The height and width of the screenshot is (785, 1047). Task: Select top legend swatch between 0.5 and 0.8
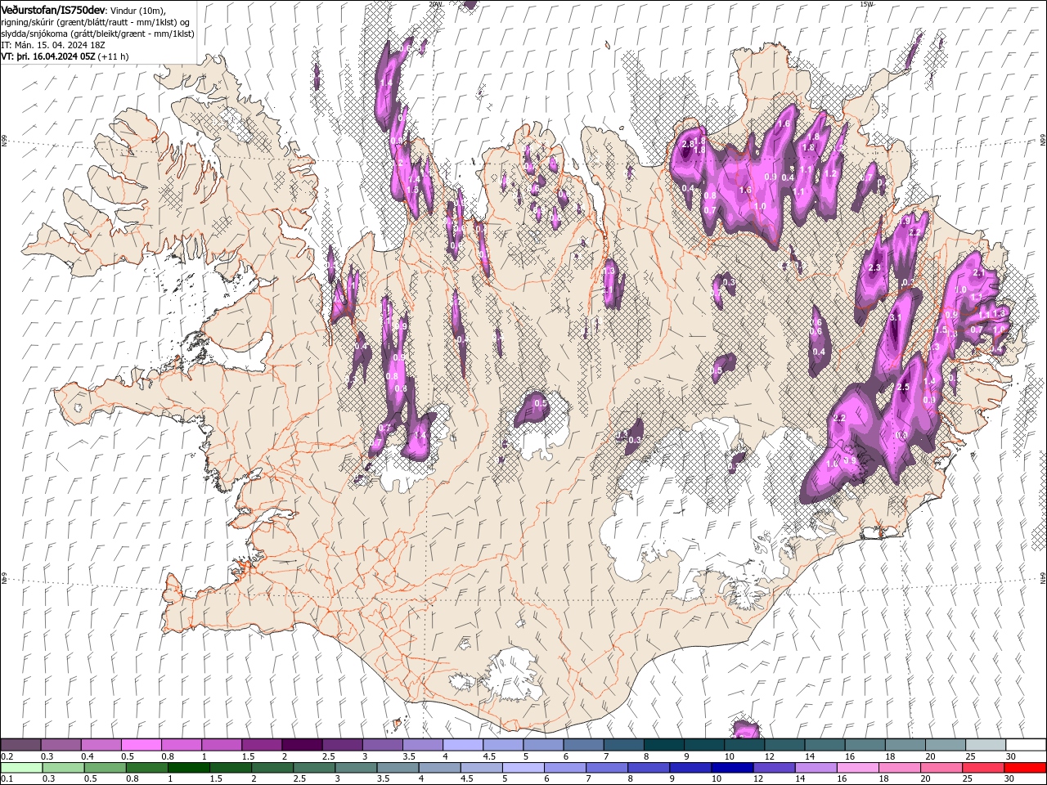[141, 745]
